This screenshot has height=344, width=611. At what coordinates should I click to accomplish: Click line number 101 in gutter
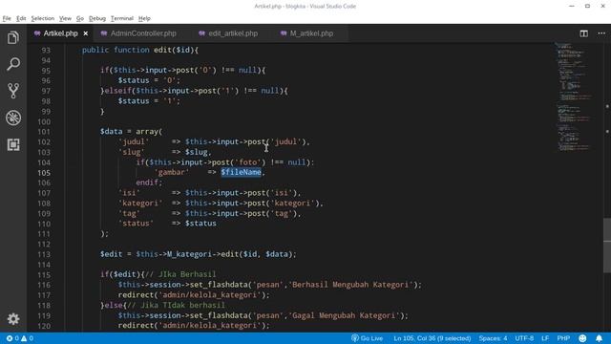(44, 132)
